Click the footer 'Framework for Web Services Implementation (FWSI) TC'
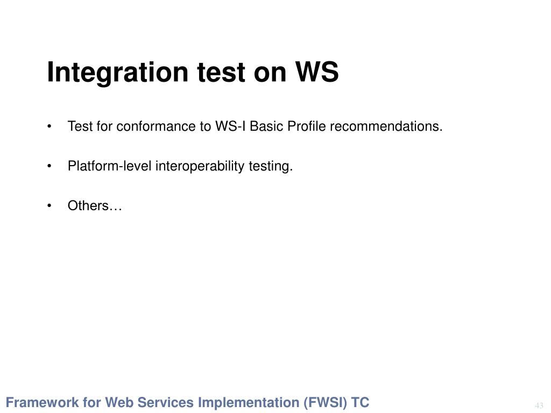The image size is (551, 413). coord(187,402)
